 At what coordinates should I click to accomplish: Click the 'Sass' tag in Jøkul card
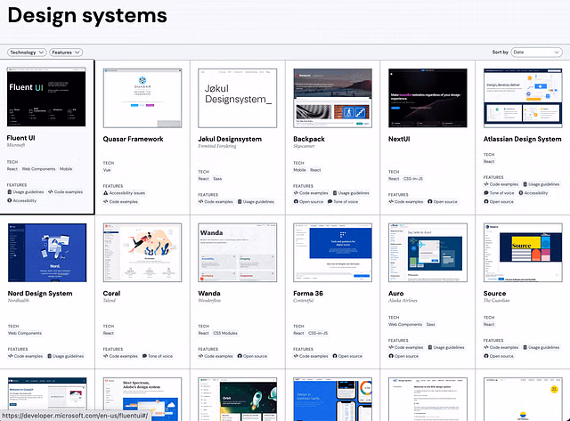point(217,179)
